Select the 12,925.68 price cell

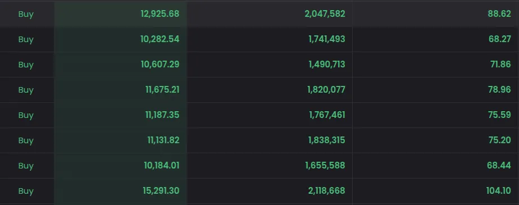121,14
